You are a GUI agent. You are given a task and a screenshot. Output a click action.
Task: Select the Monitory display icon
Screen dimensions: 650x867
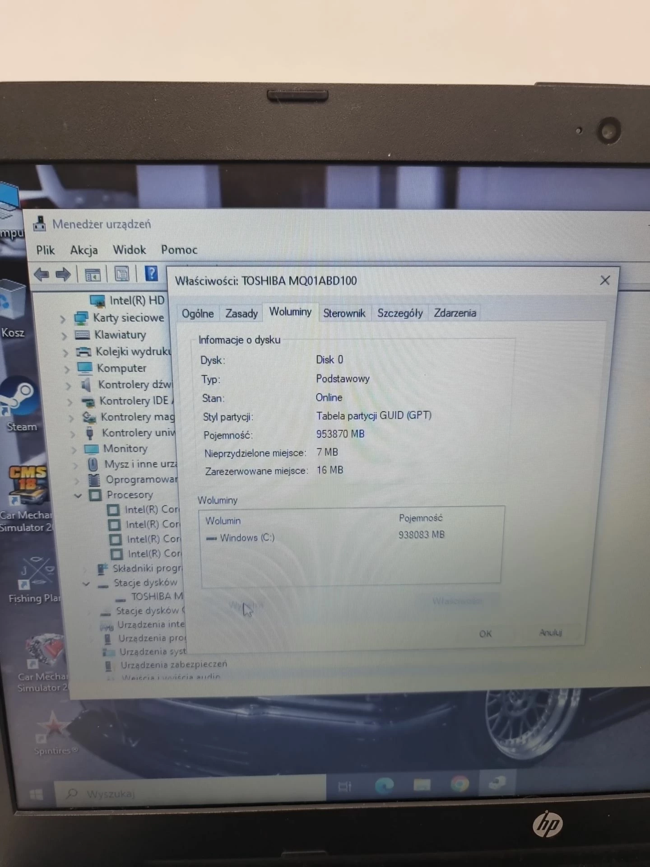tap(91, 449)
